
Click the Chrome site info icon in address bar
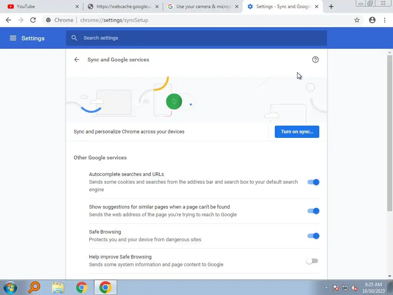48,20
